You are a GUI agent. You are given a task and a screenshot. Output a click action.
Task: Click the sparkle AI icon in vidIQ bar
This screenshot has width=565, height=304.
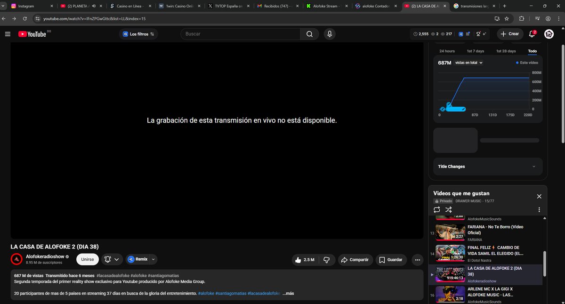(485, 34)
